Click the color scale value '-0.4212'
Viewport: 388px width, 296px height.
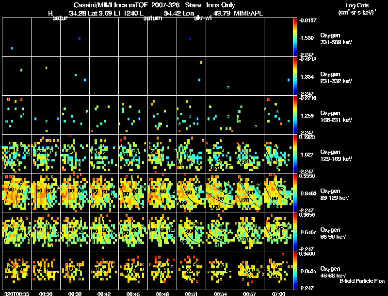pos(307,59)
